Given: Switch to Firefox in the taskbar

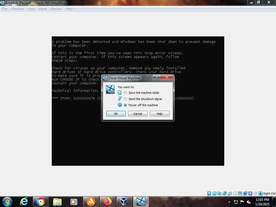Looking at the screenshot, I should coord(108,202).
